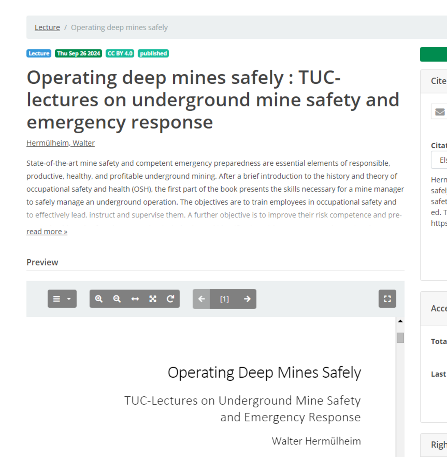Fit the whole page in the preview

(x=153, y=299)
